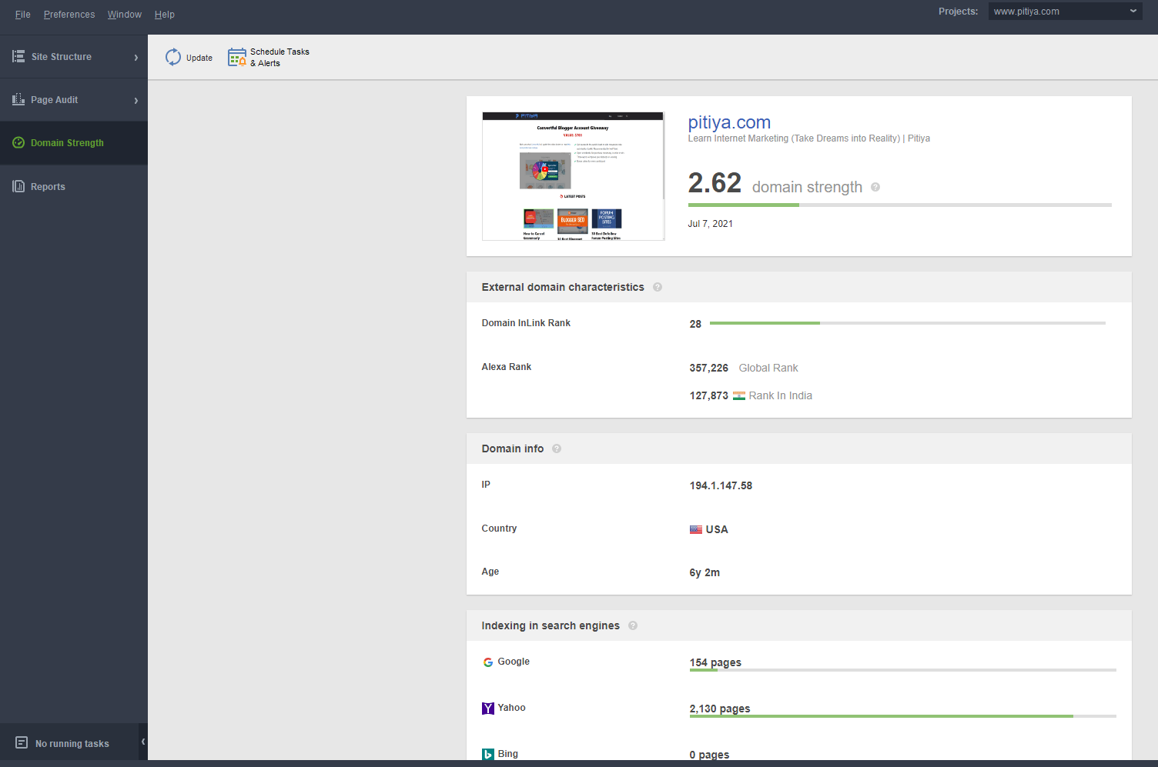The image size is (1158, 767).
Task: Open the pitiya.com link
Action: (x=729, y=122)
